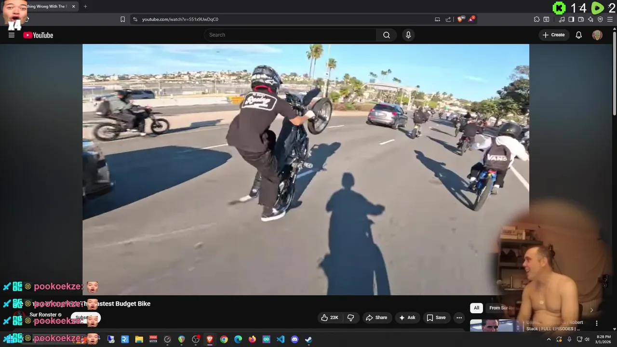Open the YouTube hamburger guide menu

pyautogui.click(x=12, y=35)
